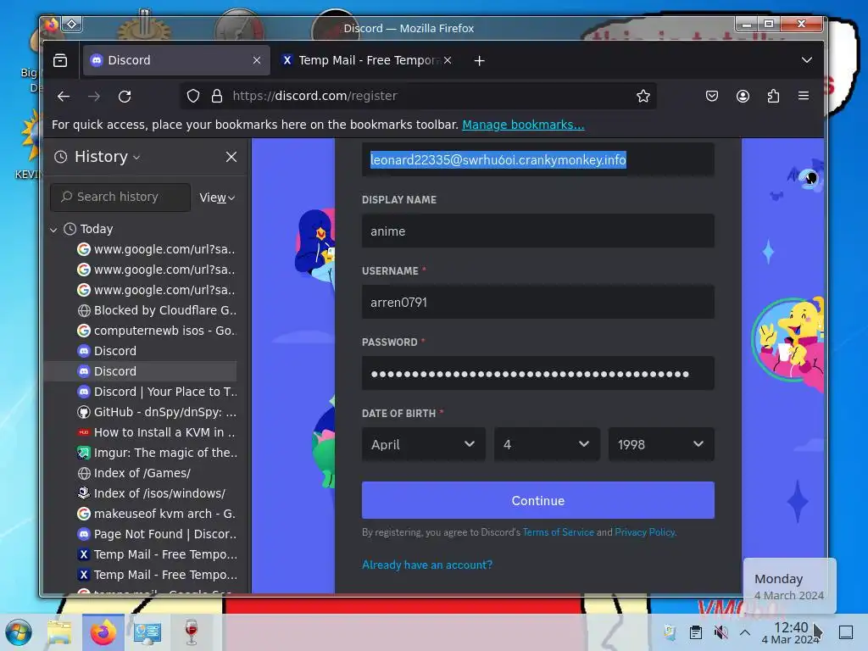Close the Temp Mail tab

(x=448, y=60)
